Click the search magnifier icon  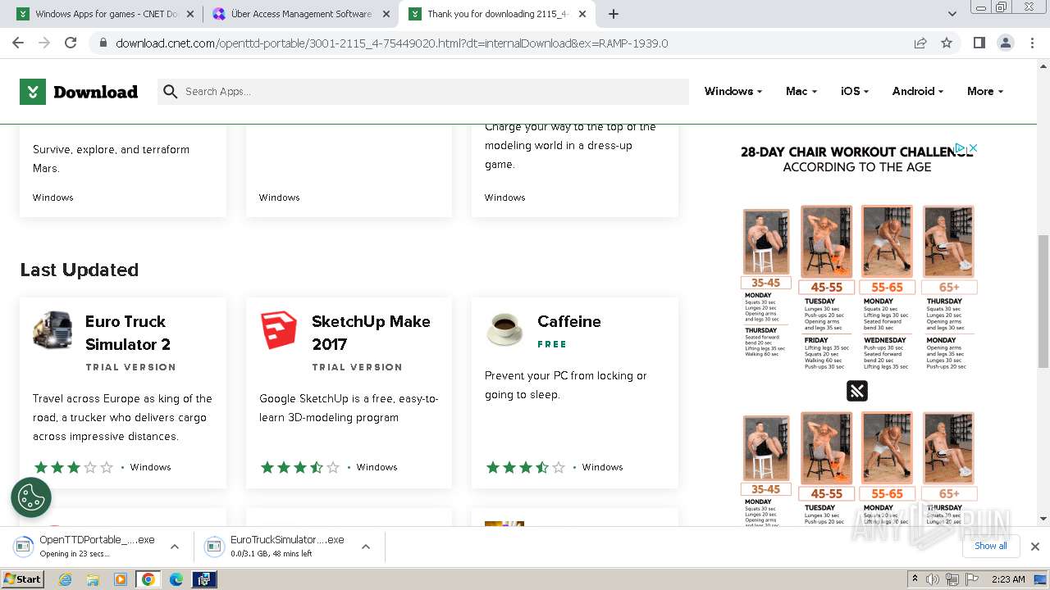(171, 92)
